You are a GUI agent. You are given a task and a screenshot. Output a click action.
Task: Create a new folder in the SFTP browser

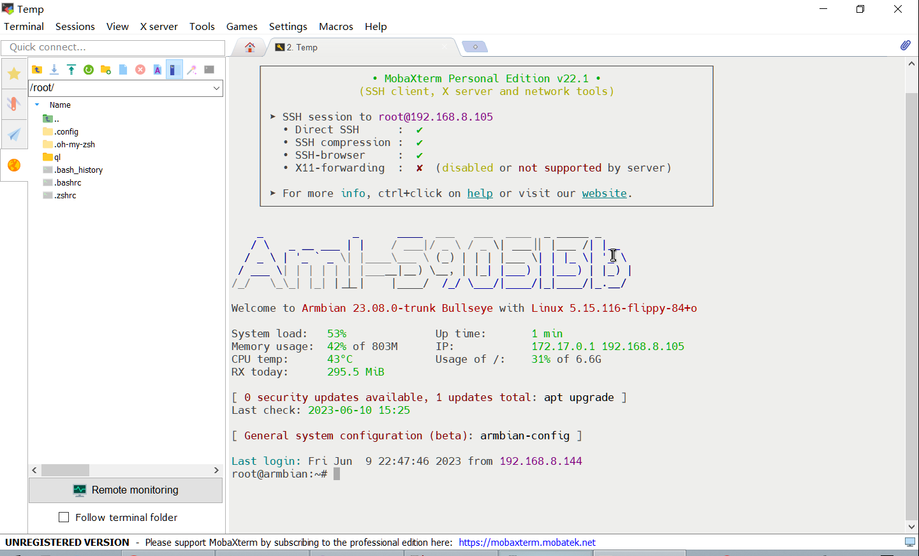106,69
